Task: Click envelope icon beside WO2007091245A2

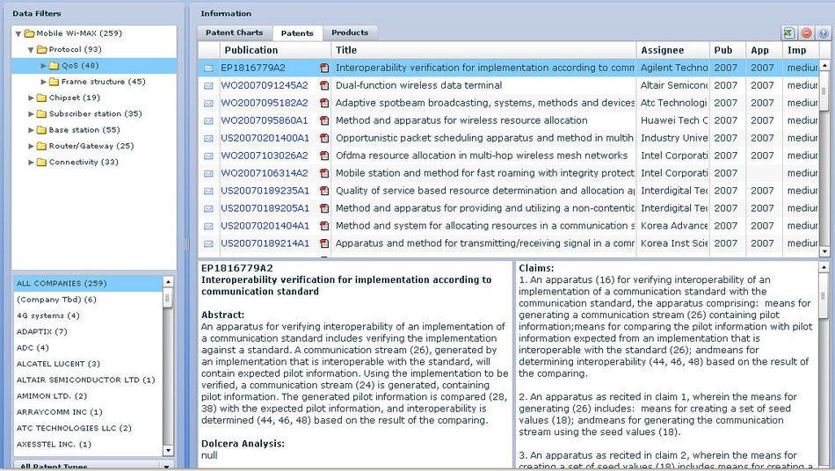Action: 209,85
